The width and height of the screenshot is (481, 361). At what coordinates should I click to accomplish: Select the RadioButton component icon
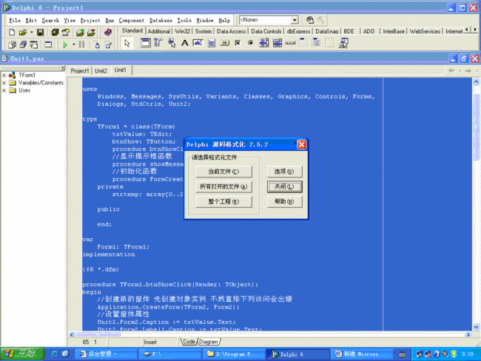coord(251,43)
